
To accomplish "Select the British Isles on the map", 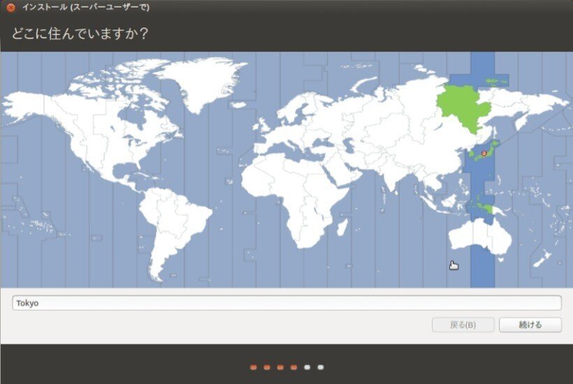I will pos(261,126).
